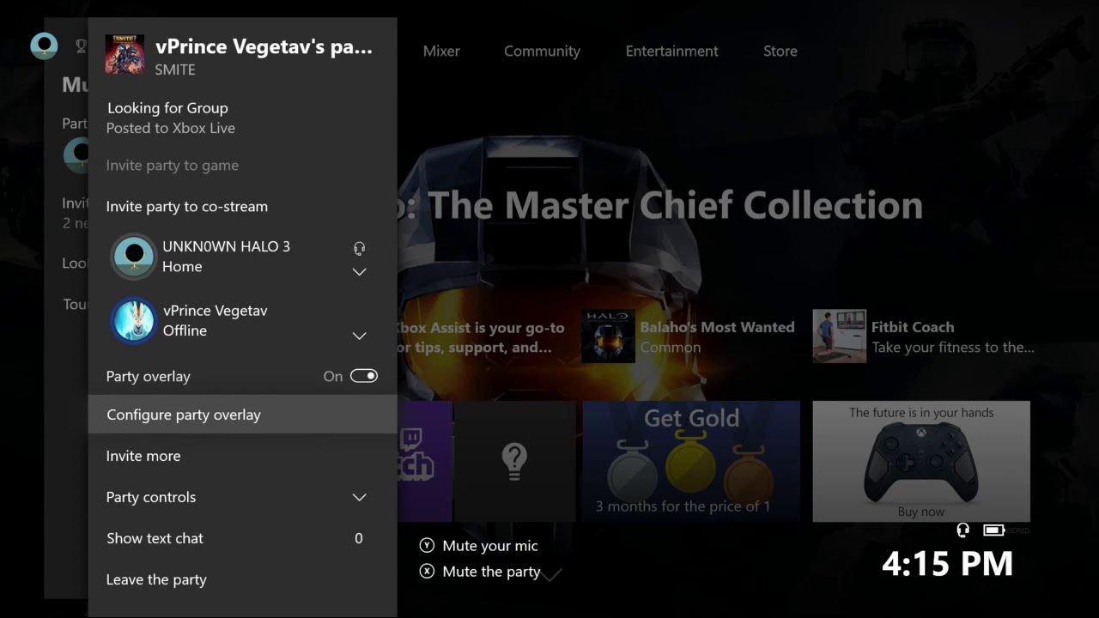Image resolution: width=1099 pixels, height=618 pixels.
Task: Open the Store tab
Action: tap(780, 51)
